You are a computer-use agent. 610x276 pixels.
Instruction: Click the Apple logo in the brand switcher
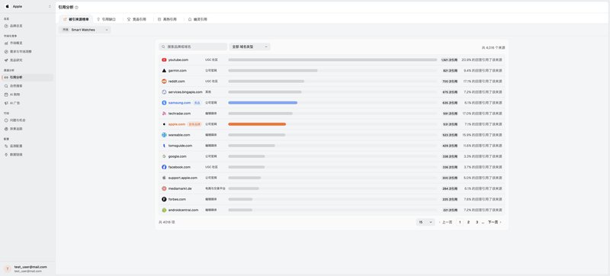[8, 7]
